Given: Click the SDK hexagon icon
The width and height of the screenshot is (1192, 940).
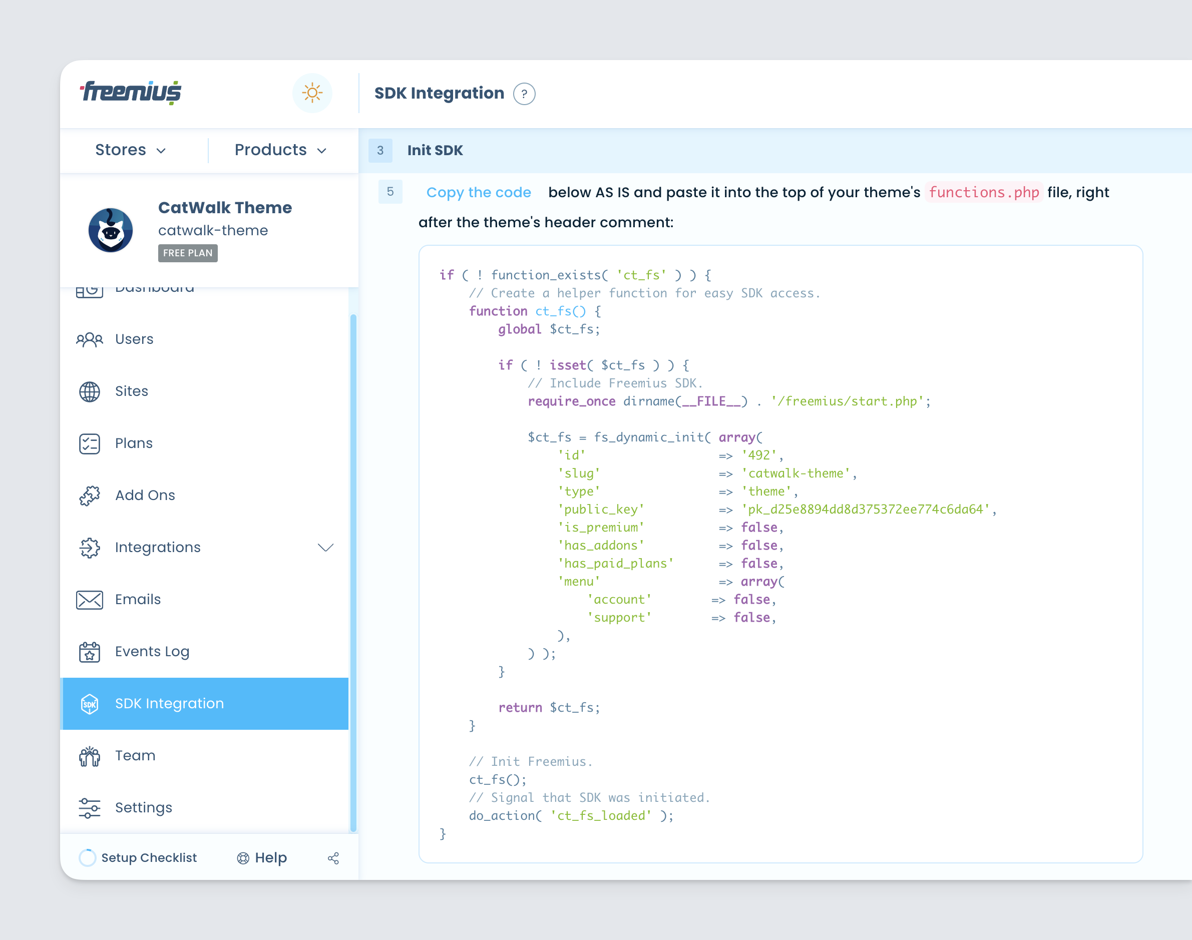Looking at the screenshot, I should tap(89, 704).
